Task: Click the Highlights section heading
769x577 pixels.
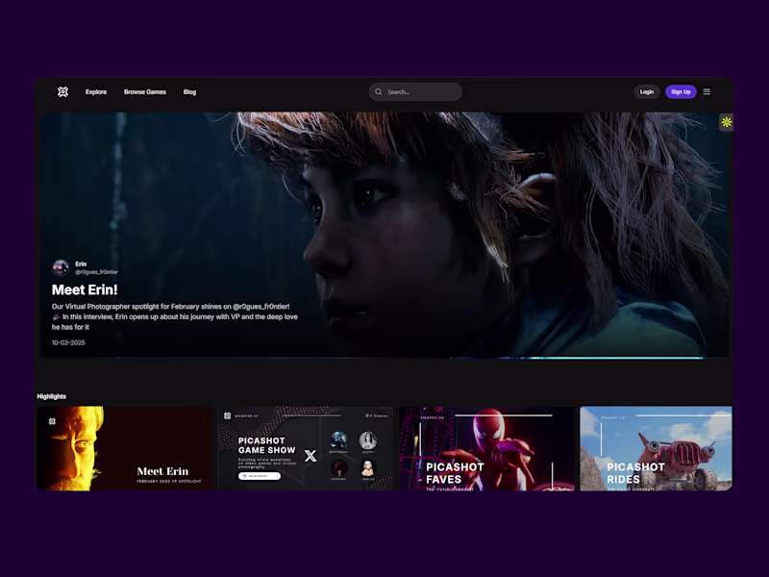Action: (x=52, y=396)
